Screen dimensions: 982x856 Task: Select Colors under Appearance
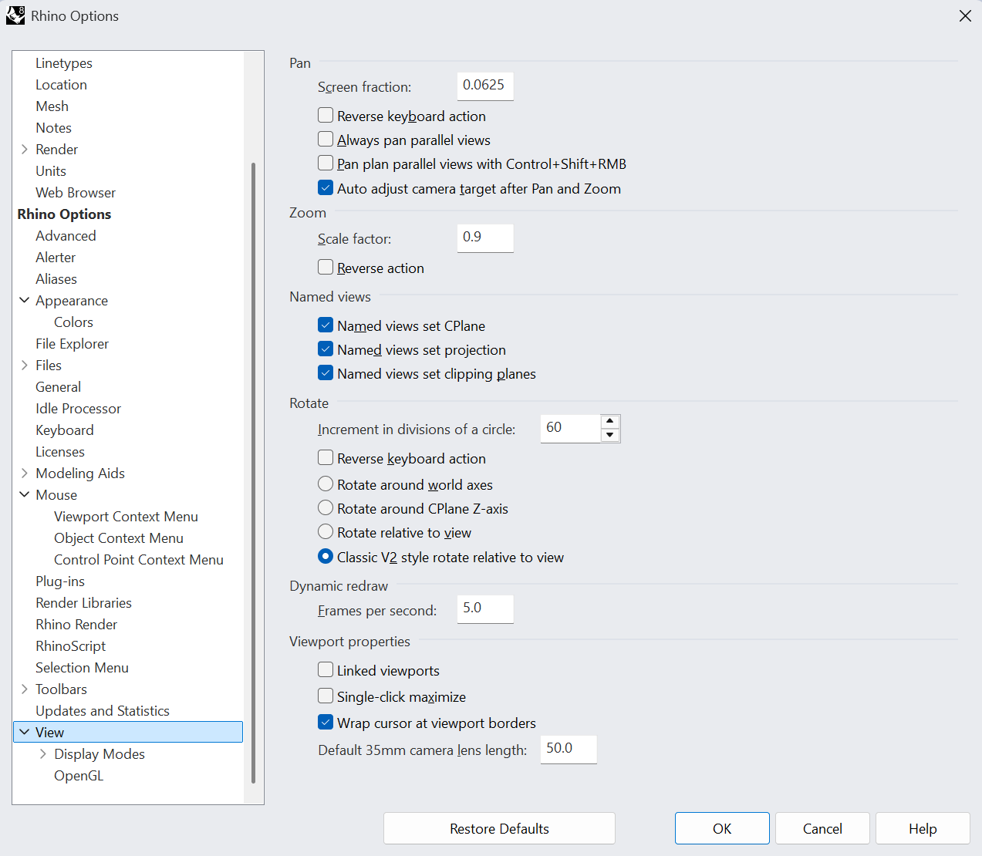click(x=73, y=322)
